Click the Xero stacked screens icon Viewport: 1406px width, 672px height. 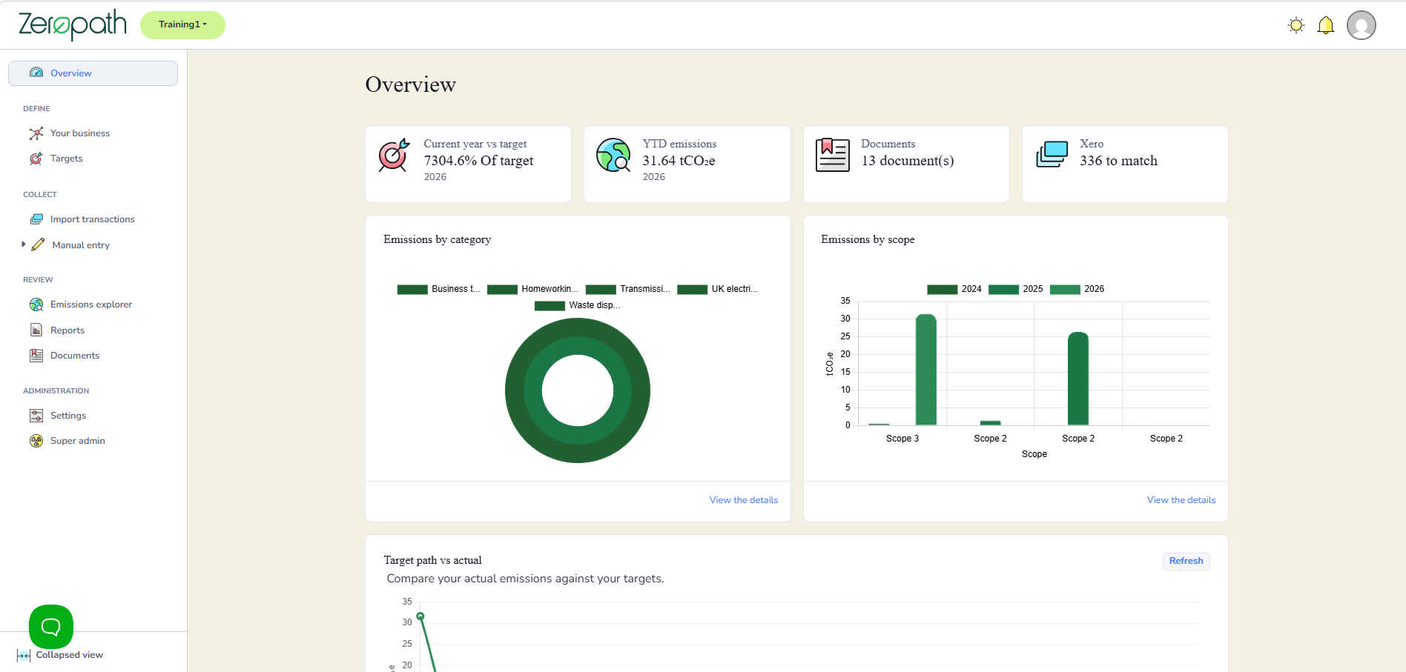(x=1052, y=155)
